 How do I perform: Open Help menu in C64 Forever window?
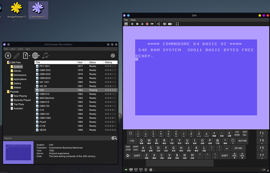(x=28, y=49)
